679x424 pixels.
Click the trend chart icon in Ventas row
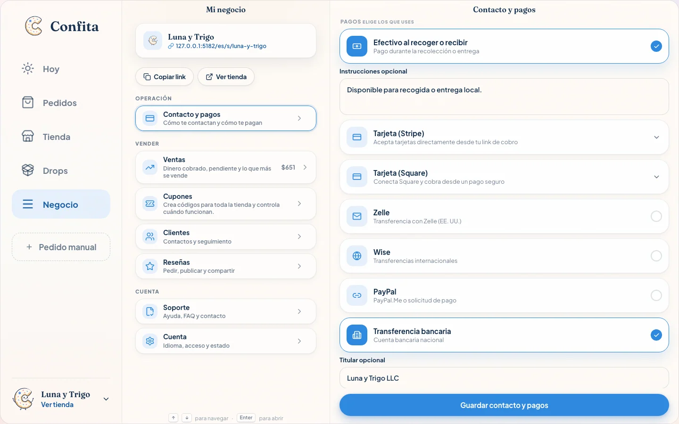pos(150,167)
